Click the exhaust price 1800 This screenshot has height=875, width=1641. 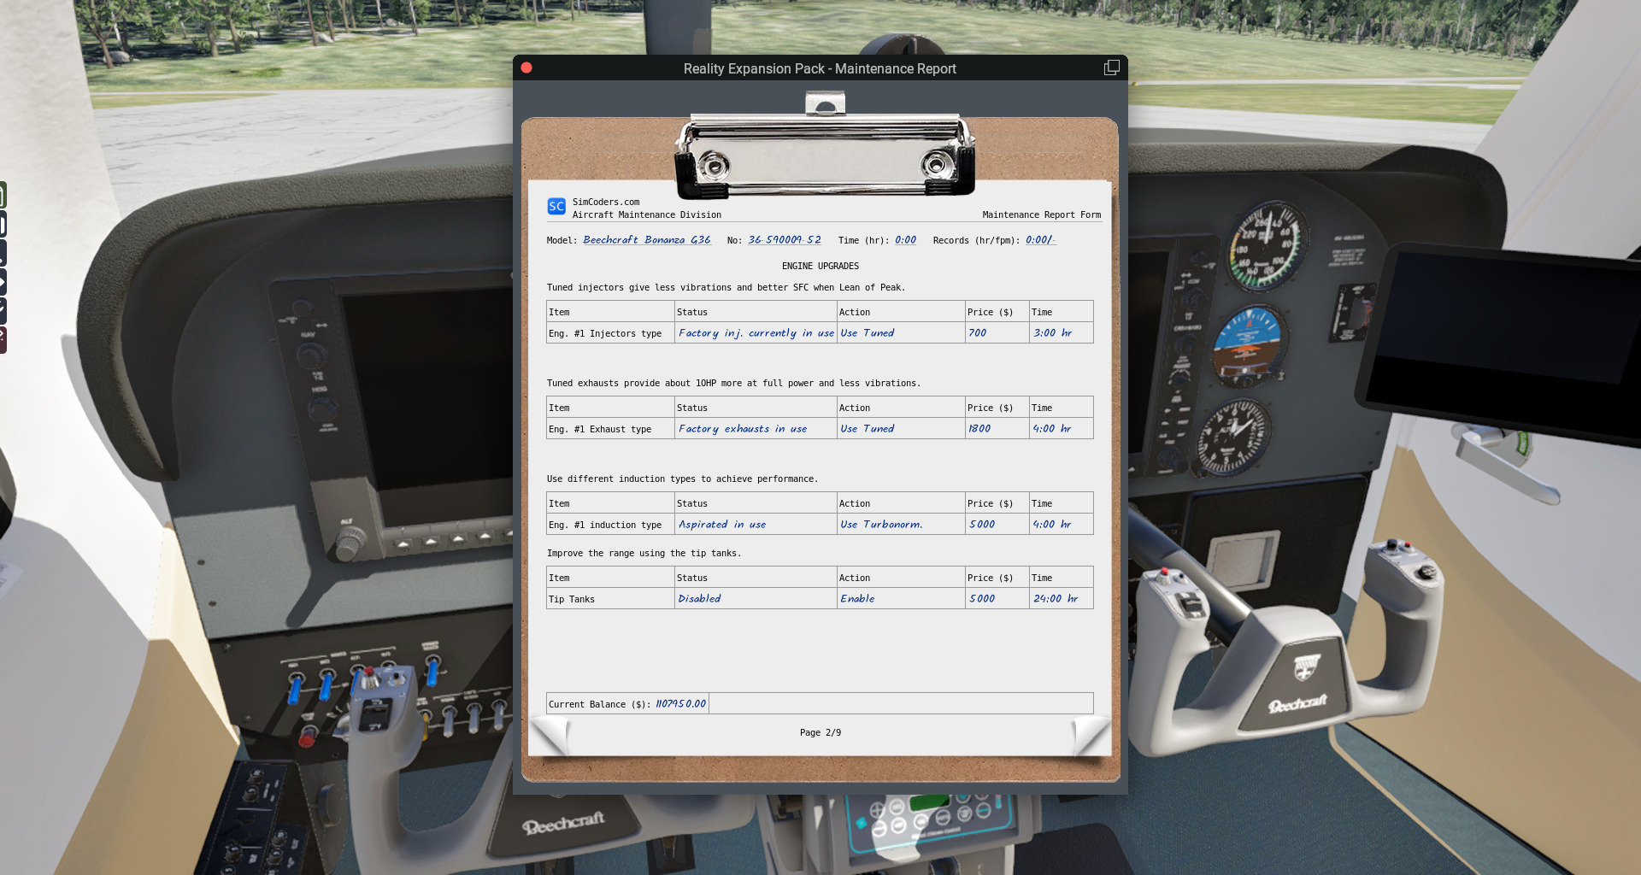point(979,429)
